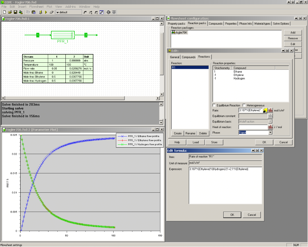Open flowsheet configuration via flask toolbar icon
This screenshot has height=247, width=308.
click(x=21, y=12)
